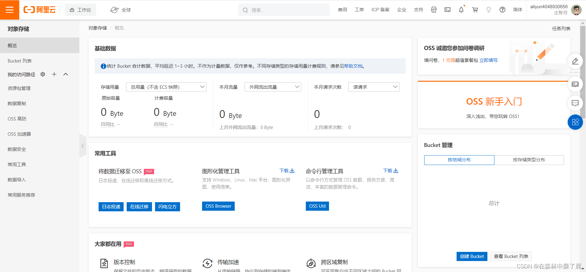
Task: Open the 立即填写 survey link
Action: 488,60
